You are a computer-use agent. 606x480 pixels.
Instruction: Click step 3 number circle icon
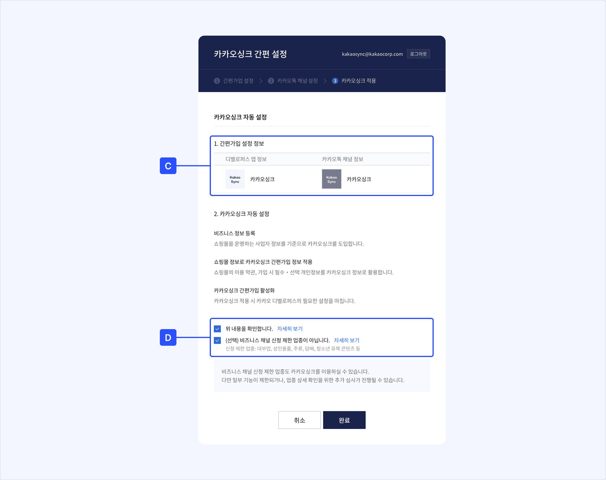tap(335, 81)
